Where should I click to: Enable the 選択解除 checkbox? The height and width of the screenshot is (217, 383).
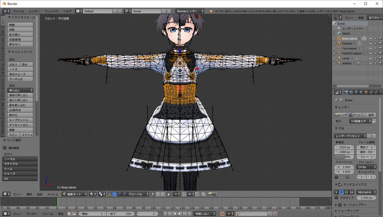5,148
